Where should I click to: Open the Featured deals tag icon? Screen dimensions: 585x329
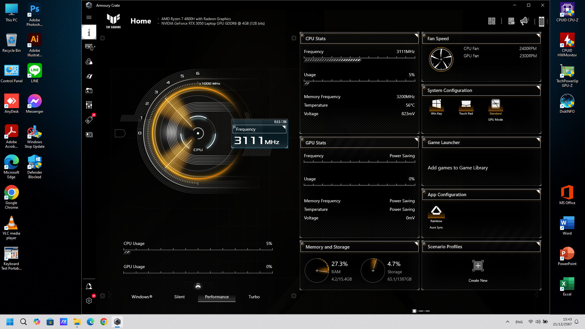tap(89, 120)
